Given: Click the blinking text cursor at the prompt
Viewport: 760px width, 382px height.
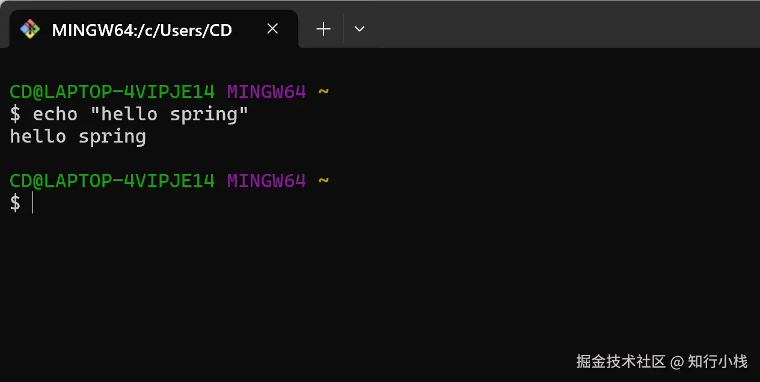Looking at the screenshot, I should (x=33, y=203).
